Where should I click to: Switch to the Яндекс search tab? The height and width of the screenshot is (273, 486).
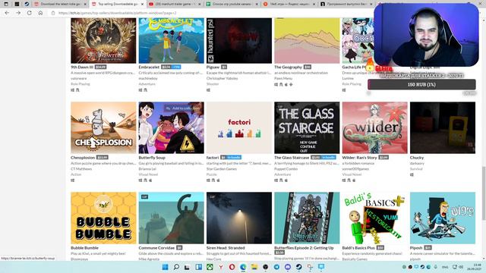[x=289, y=4]
